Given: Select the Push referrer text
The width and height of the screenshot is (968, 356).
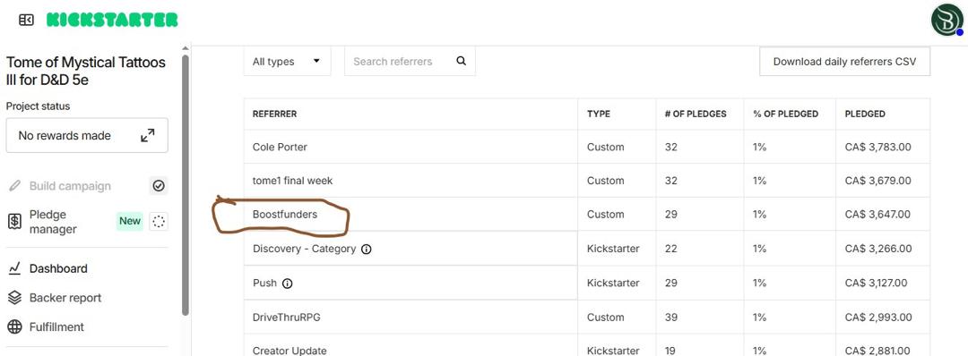Looking at the screenshot, I should [264, 283].
